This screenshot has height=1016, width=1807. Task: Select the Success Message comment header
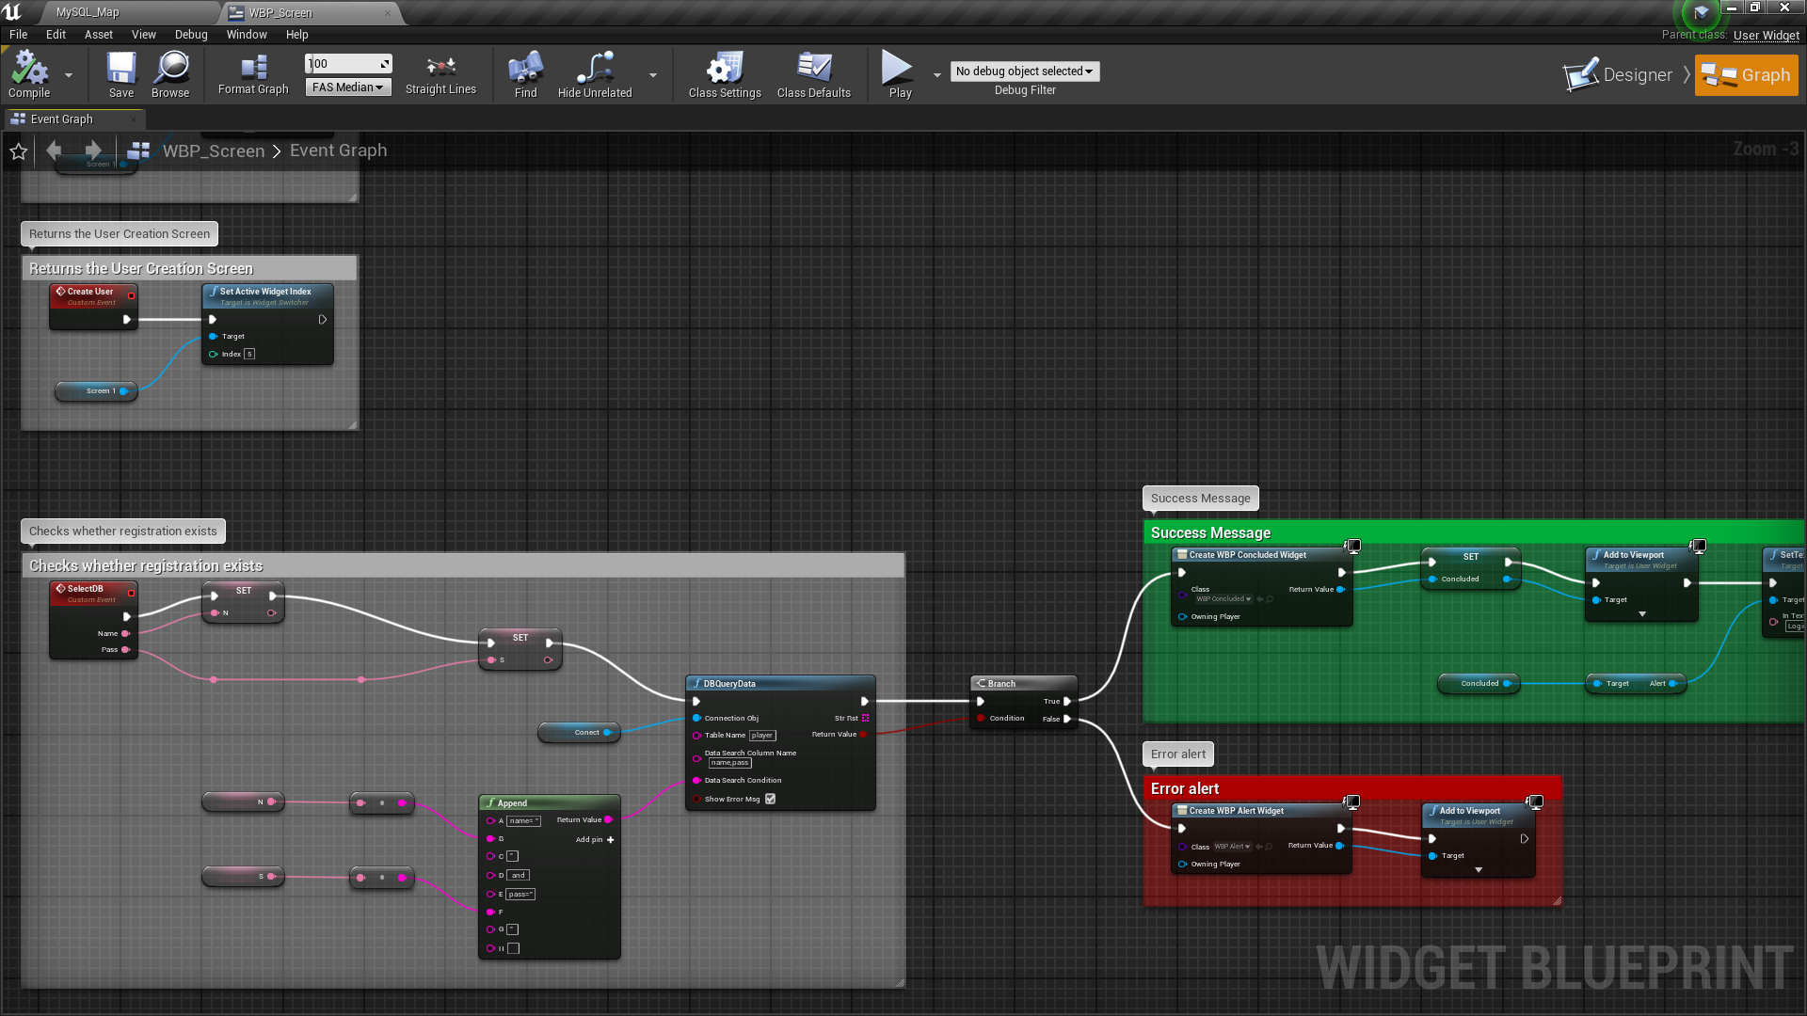pyautogui.click(x=1474, y=533)
